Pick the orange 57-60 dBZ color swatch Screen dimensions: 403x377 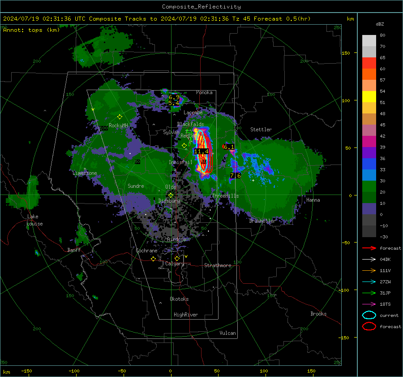(x=369, y=74)
